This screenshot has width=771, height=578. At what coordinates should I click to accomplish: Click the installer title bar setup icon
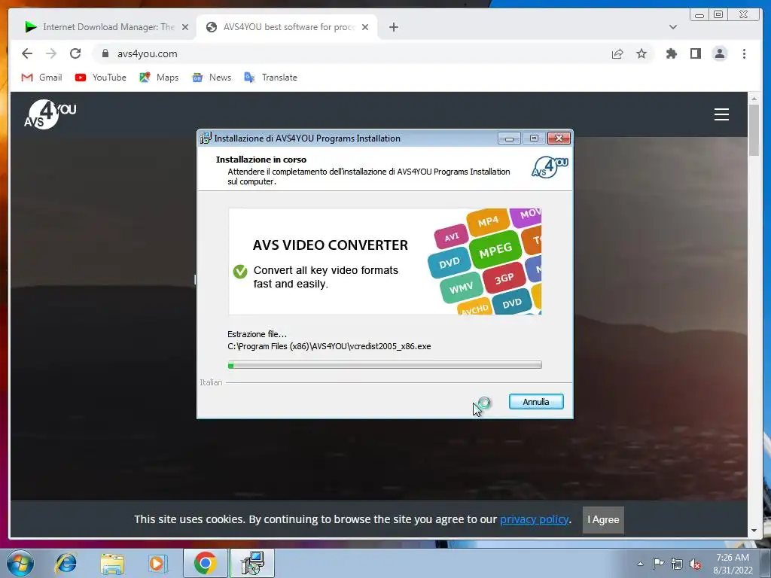click(206, 138)
